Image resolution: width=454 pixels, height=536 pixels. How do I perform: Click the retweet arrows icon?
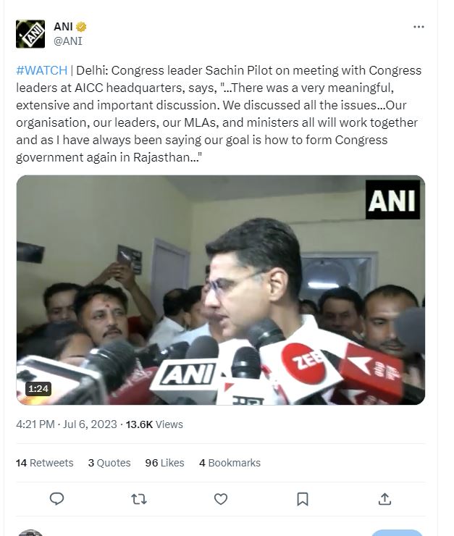coord(139,500)
